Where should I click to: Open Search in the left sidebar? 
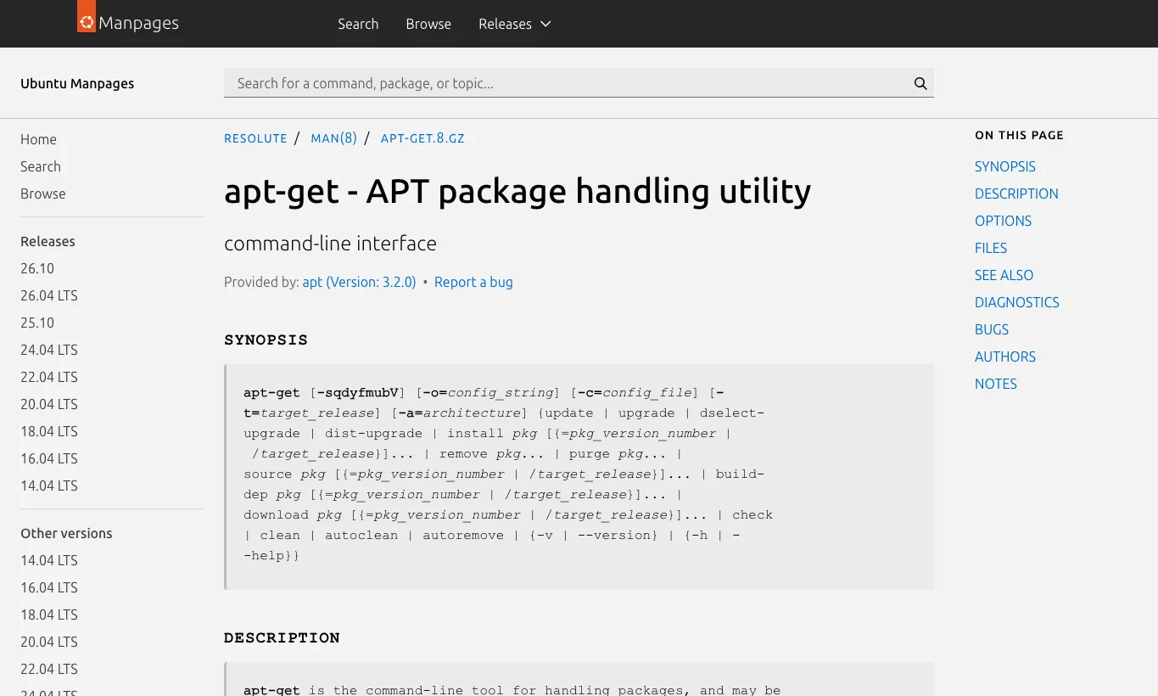pyautogui.click(x=41, y=166)
